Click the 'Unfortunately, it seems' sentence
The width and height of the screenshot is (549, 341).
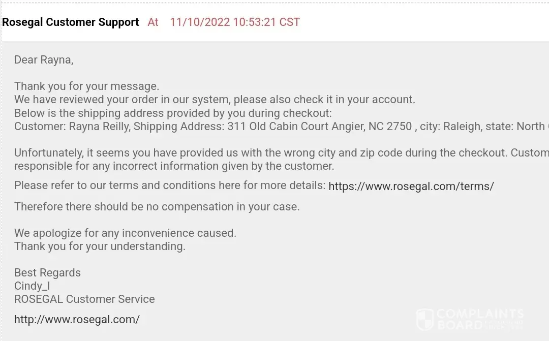point(280,152)
